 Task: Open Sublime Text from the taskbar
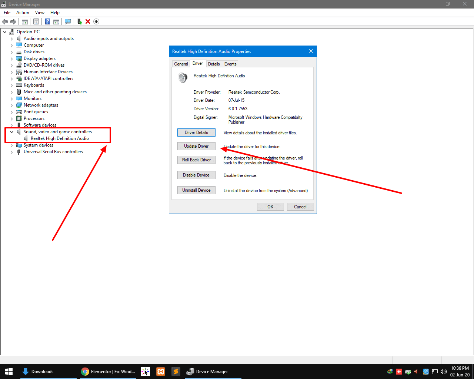tap(176, 372)
